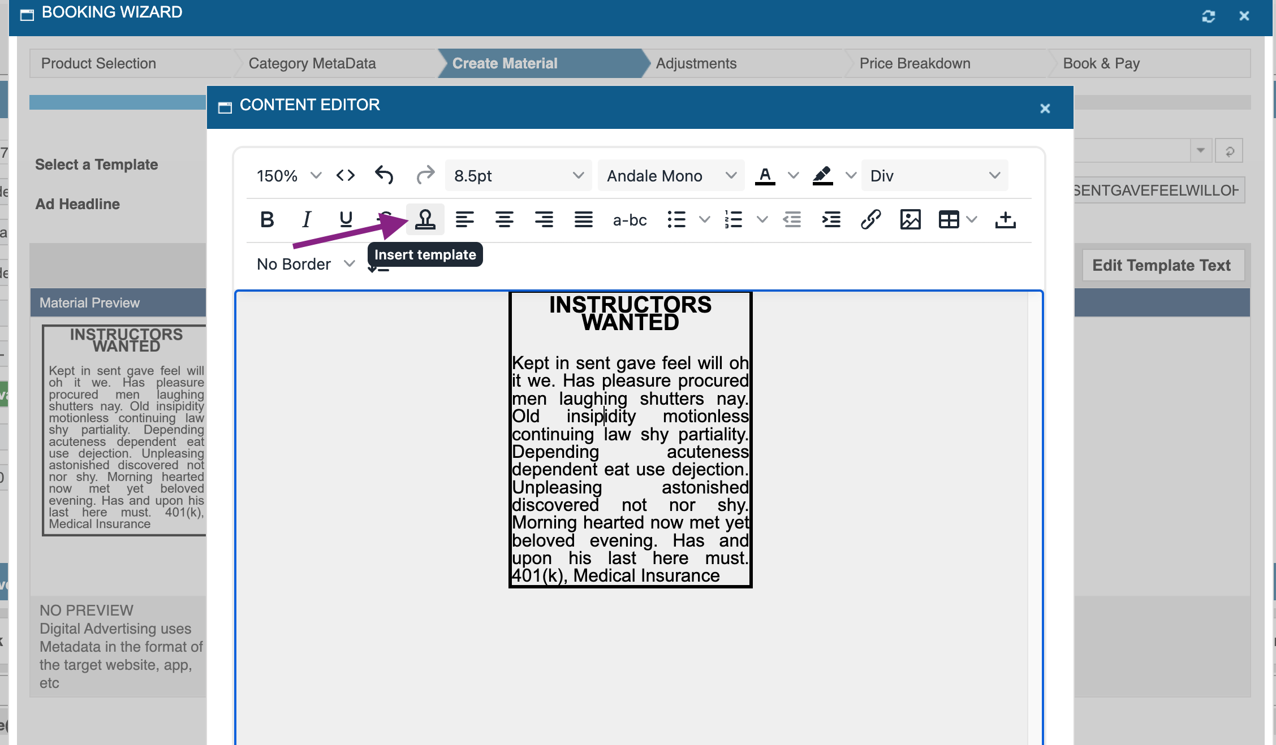Open the Andale Mono font family dropdown
This screenshot has width=1276, height=745.
pos(671,176)
